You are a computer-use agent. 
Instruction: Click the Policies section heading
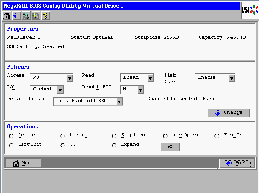click(18, 67)
